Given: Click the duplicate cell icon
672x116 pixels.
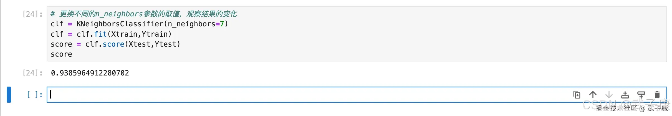Looking at the screenshot, I should (577, 95).
